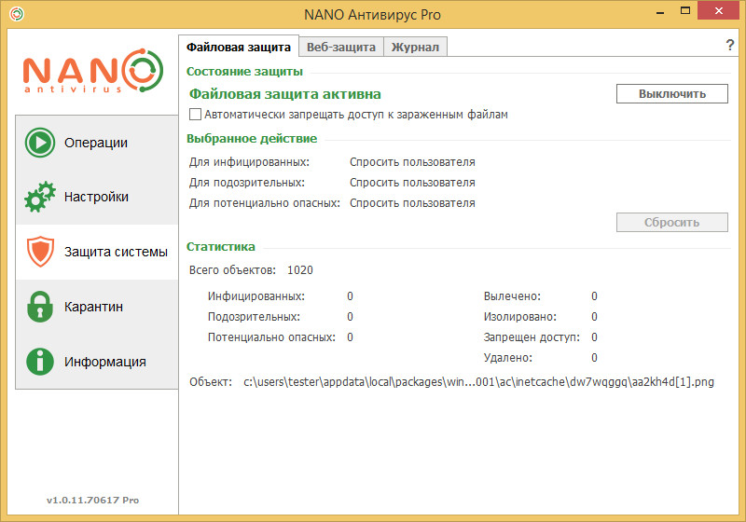Viewport: 746px width, 522px height.
Task: Click the Запрещен доступ statistic label
Action: 532,337
